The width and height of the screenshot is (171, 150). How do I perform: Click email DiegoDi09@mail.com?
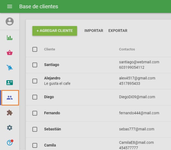(x=137, y=97)
